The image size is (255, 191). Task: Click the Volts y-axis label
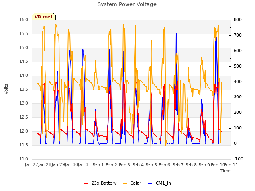coord(6,89)
